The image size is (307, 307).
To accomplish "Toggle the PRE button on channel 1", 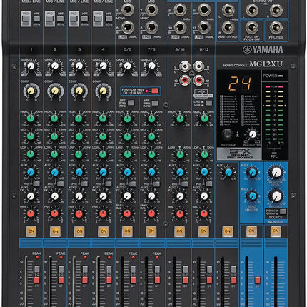I will tap(36, 183).
